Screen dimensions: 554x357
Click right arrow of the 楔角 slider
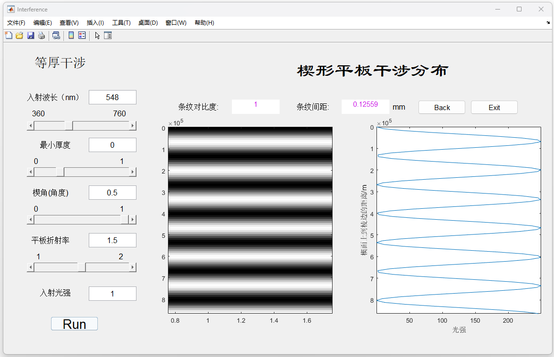[x=133, y=220]
